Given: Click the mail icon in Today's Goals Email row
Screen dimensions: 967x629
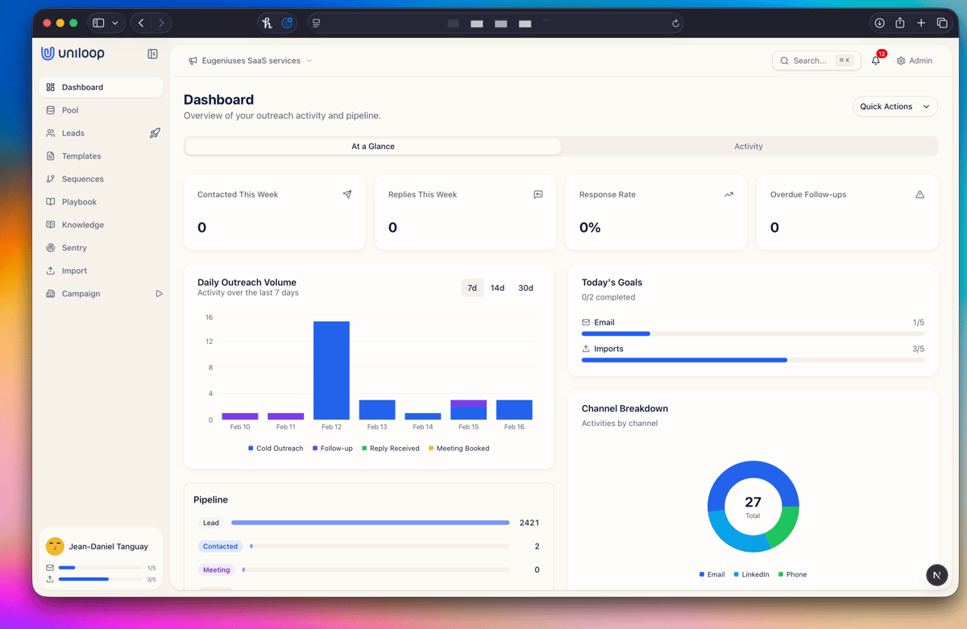Looking at the screenshot, I should (586, 322).
